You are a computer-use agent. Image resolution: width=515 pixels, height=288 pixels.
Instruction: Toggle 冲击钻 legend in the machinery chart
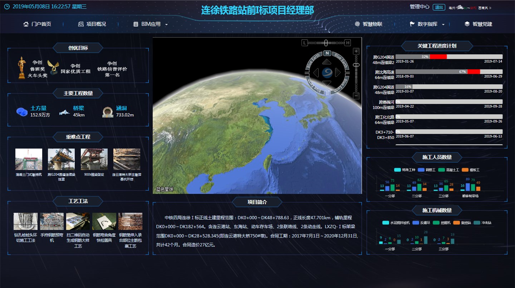(483, 223)
